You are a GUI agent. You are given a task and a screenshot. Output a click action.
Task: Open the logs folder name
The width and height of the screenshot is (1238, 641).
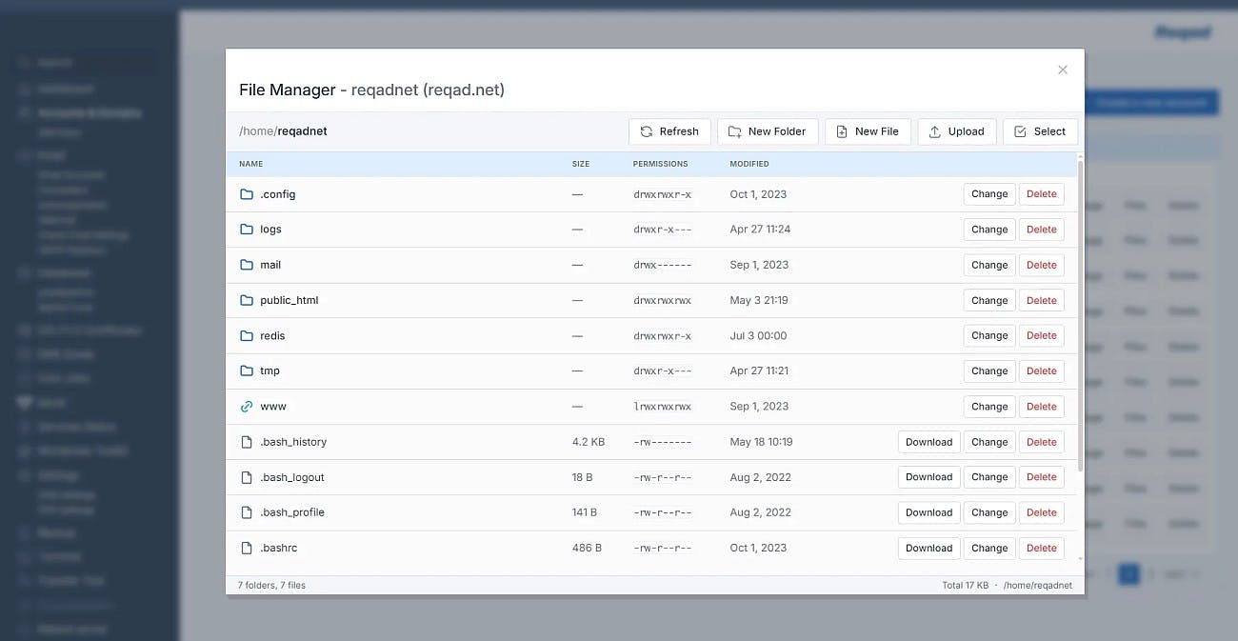click(x=270, y=230)
